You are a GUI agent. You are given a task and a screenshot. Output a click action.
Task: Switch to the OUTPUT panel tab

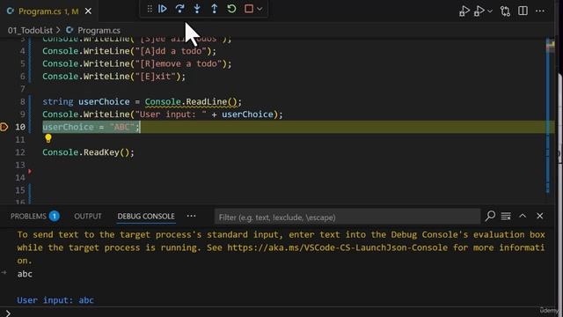88,217
